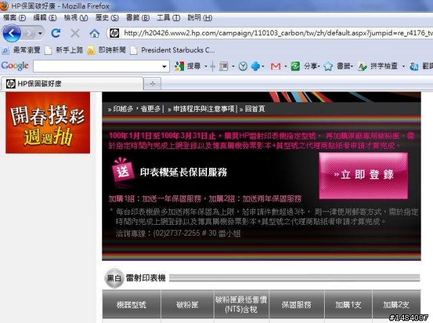Click the pink 送 gift icon
The height and width of the screenshot is (323, 433).
[x=122, y=170]
